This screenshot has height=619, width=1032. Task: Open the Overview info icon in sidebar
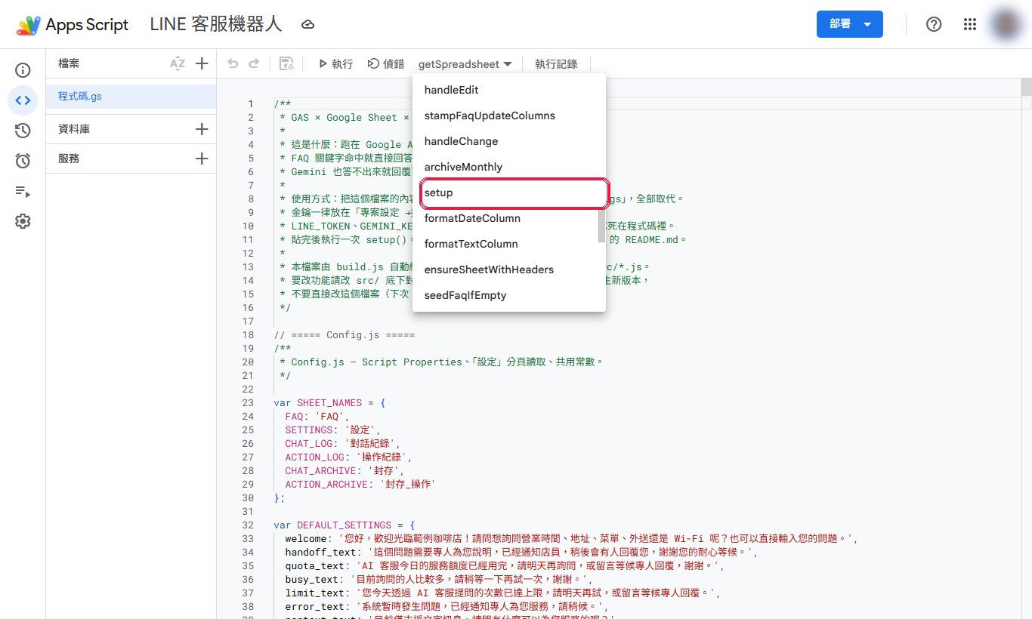(23, 70)
